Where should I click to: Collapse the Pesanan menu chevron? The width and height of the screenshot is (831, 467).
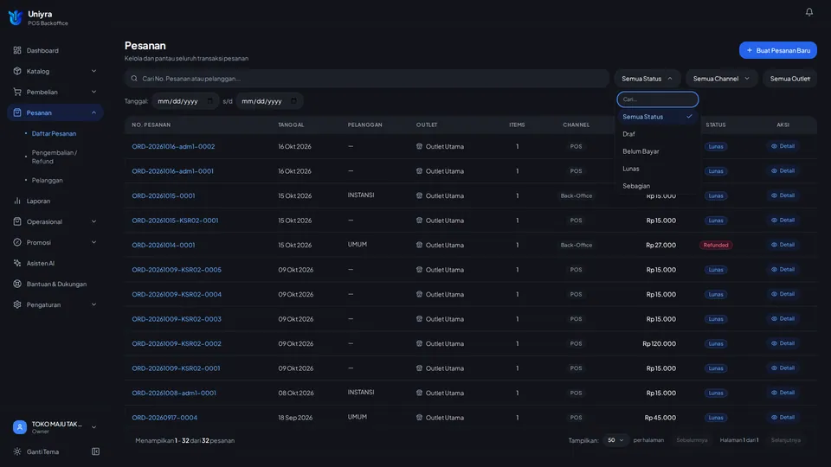pos(93,112)
